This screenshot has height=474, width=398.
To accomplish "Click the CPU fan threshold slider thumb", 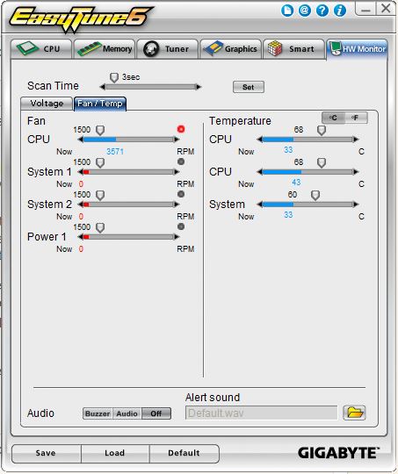I will (100, 130).
